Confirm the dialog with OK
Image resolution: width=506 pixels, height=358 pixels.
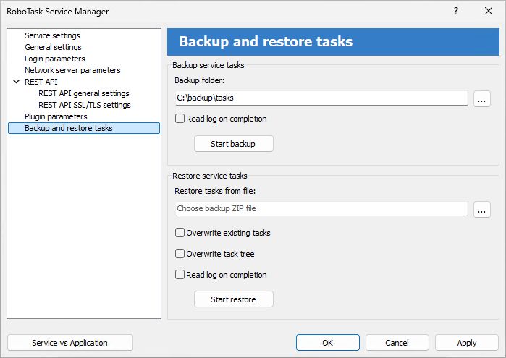point(327,343)
